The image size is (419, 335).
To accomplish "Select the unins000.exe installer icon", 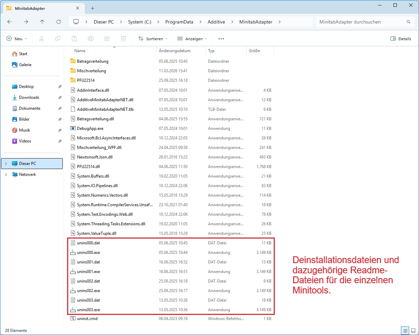I will [x=73, y=253].
